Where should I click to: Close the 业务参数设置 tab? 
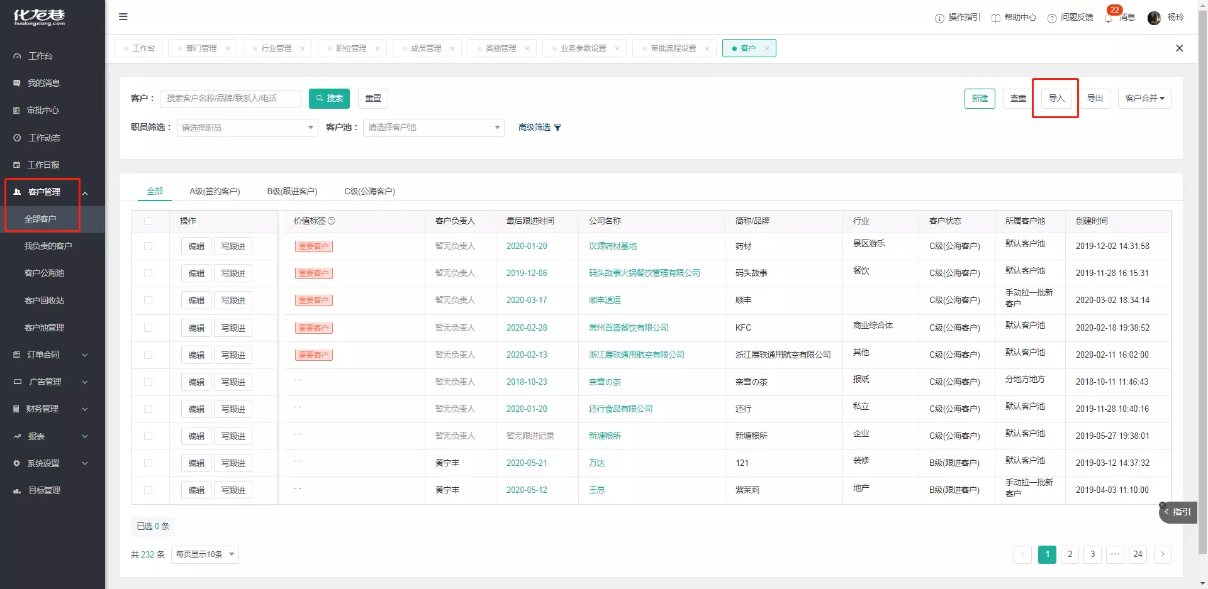[617, 48]
